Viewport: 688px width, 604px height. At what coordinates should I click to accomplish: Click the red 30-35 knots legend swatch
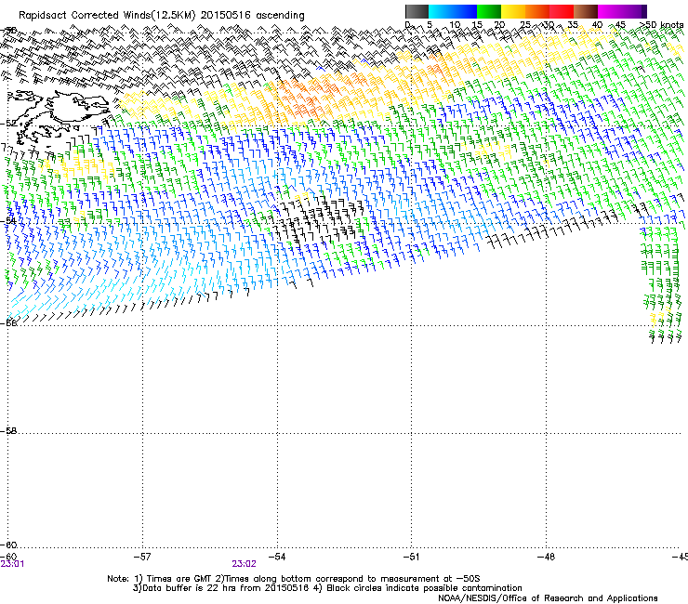click(562, 11)
